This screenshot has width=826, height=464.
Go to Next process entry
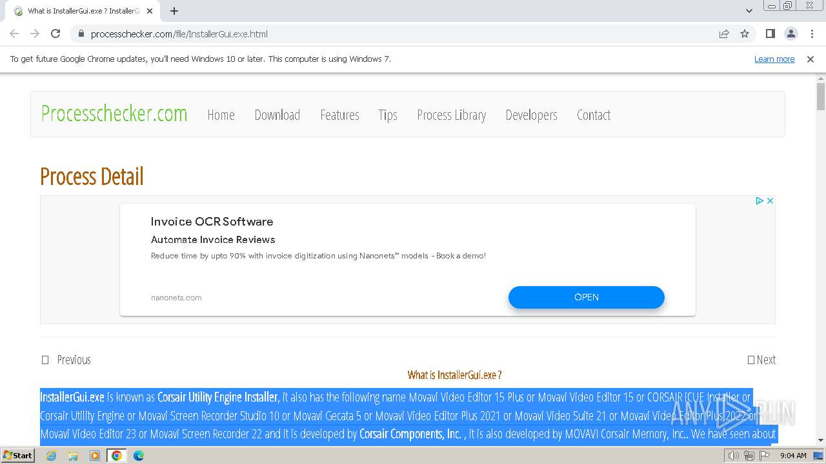click(x=761, y=360)
